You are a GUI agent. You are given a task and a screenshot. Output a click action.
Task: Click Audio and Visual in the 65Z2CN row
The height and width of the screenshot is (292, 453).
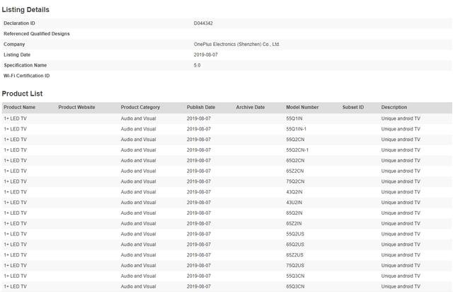coord(138,171)
